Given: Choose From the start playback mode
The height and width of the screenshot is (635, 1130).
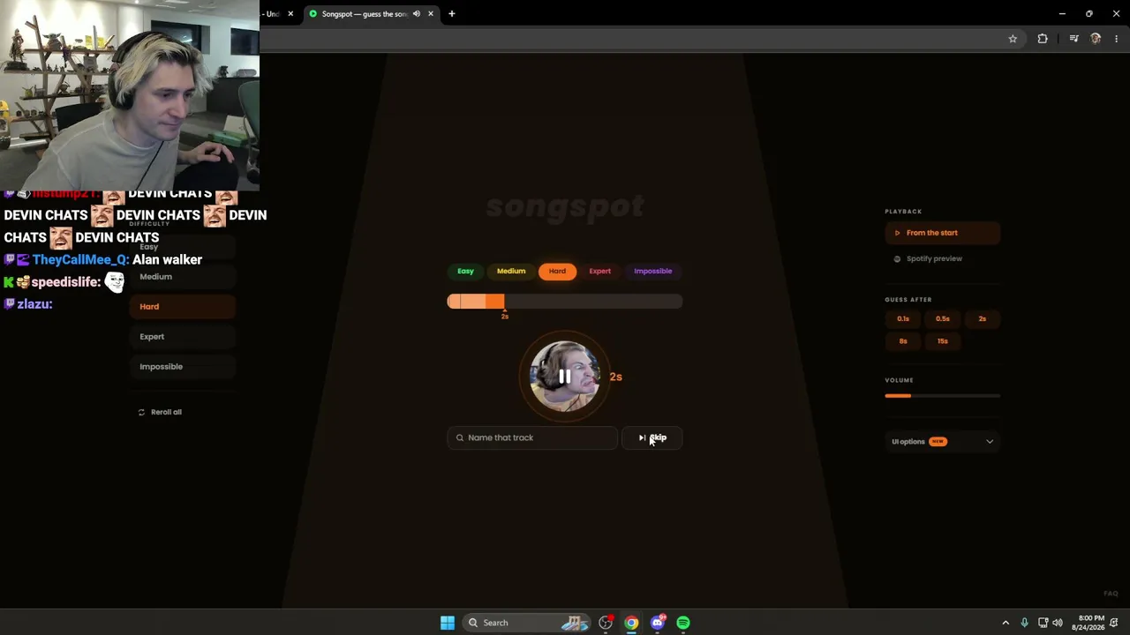Looking at the screenshot, I should point(942,233).
